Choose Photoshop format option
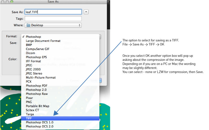 pos(60,37)
